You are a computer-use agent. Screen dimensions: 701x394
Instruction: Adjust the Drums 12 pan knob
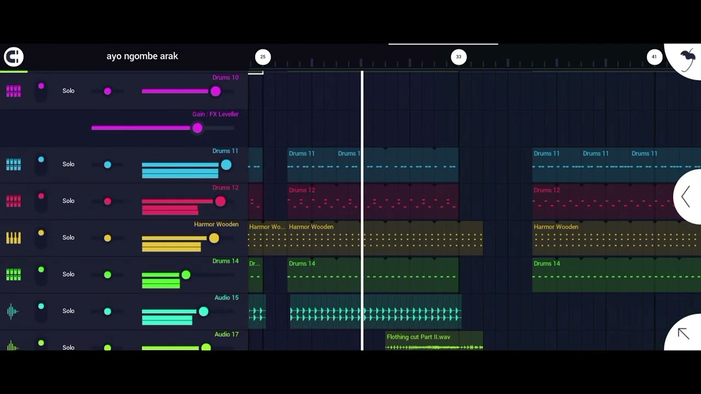pos(107,201)
